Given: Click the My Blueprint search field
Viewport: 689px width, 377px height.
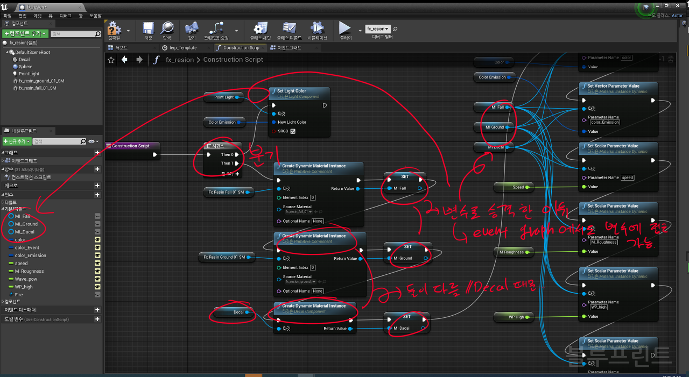Looking at the screenshot, I should pos(59,141).
